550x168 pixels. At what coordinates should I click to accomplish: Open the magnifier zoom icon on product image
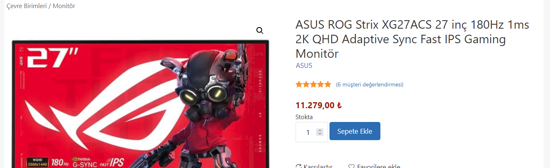(260, 31)
